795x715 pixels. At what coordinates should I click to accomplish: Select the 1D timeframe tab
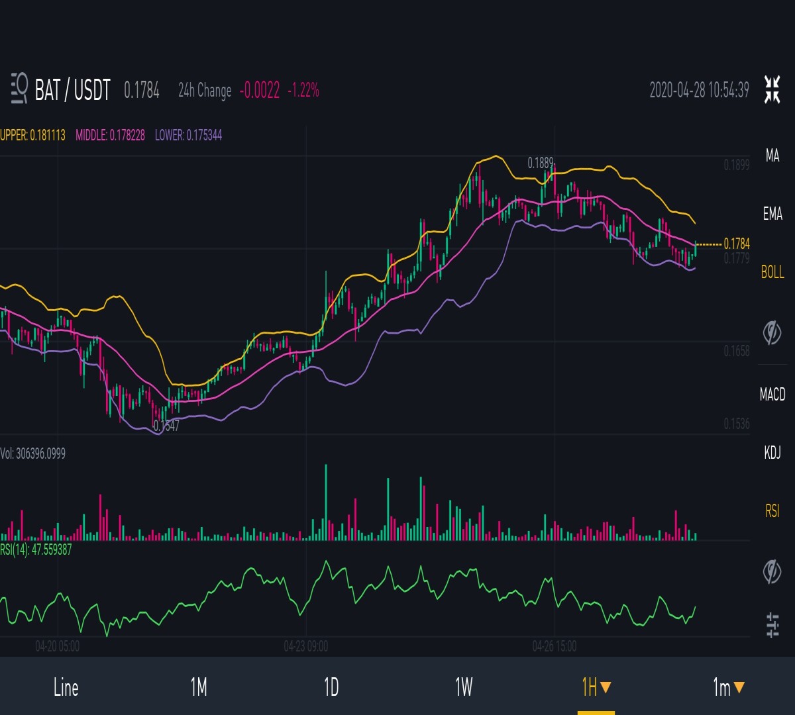331,687
